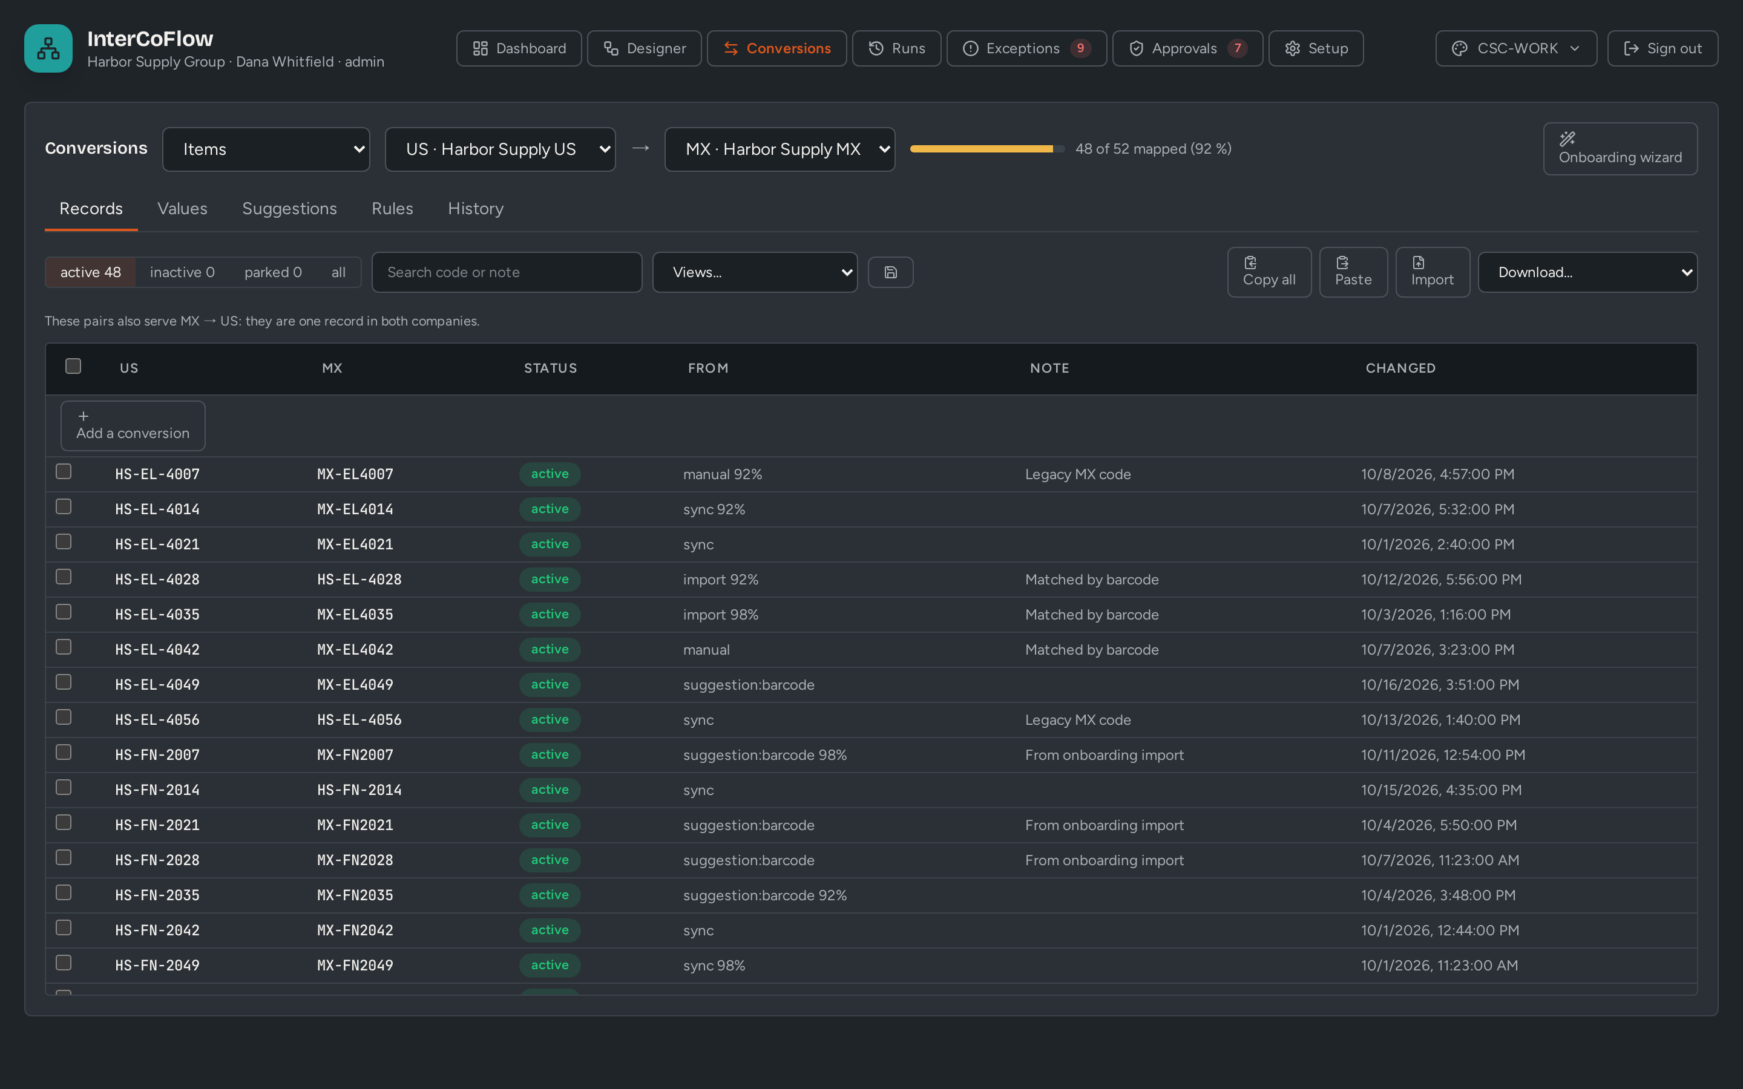Click the Sign out arrow icon
Screen dimensions: 1743x1089
(x=1630, y=48)
